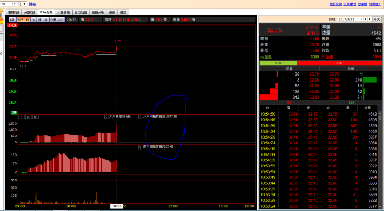
Task: Click the bid price 32.70 in order book
Action: [314, 74]
